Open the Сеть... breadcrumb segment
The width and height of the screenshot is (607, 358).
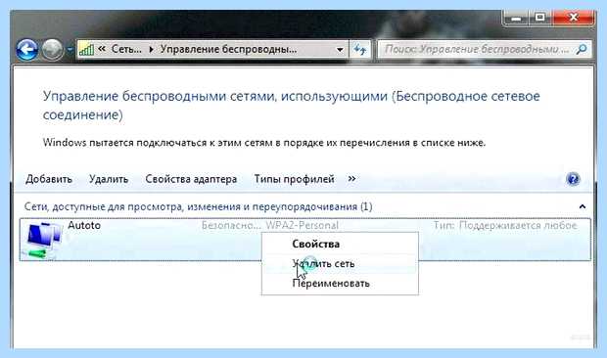pyautogui.click(x=126, y=49)
